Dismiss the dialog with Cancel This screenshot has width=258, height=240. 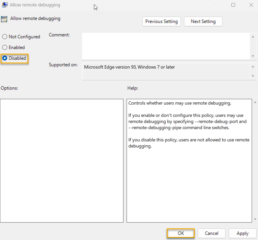[211, 233]
